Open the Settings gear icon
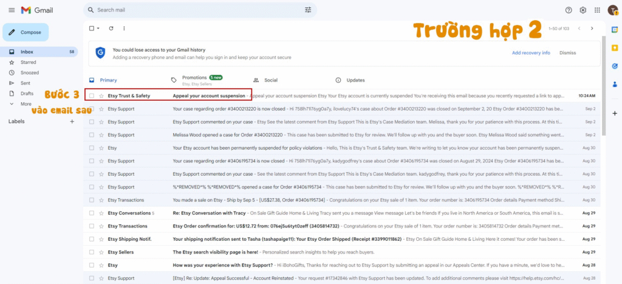 pyautogui.click(x=583, y=10)
